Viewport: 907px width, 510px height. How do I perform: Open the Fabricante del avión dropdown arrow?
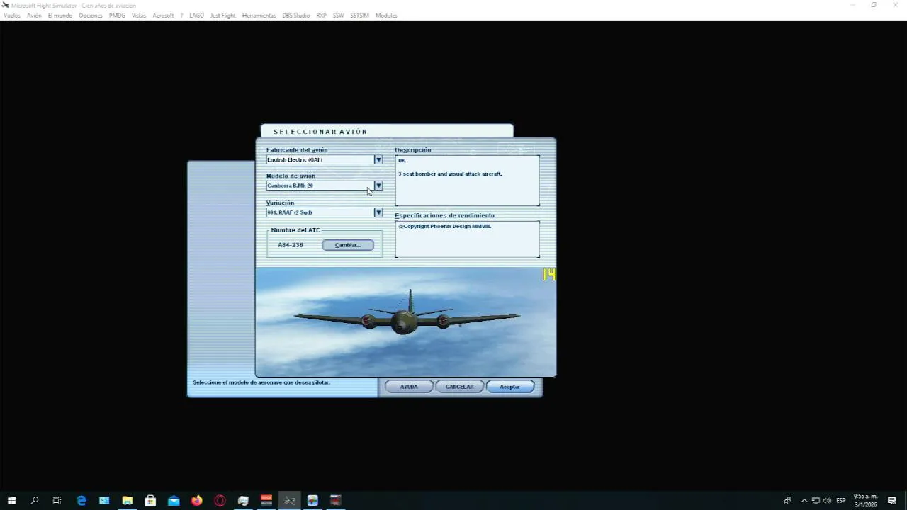coord(378,160)
